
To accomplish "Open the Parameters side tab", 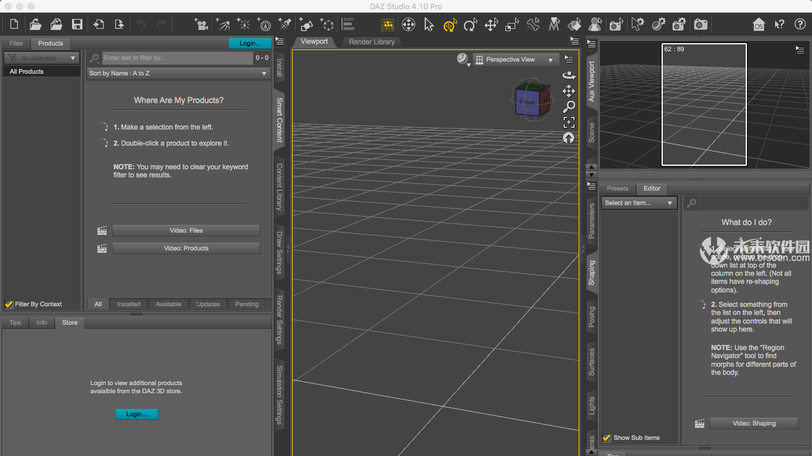I will point(591,221).
